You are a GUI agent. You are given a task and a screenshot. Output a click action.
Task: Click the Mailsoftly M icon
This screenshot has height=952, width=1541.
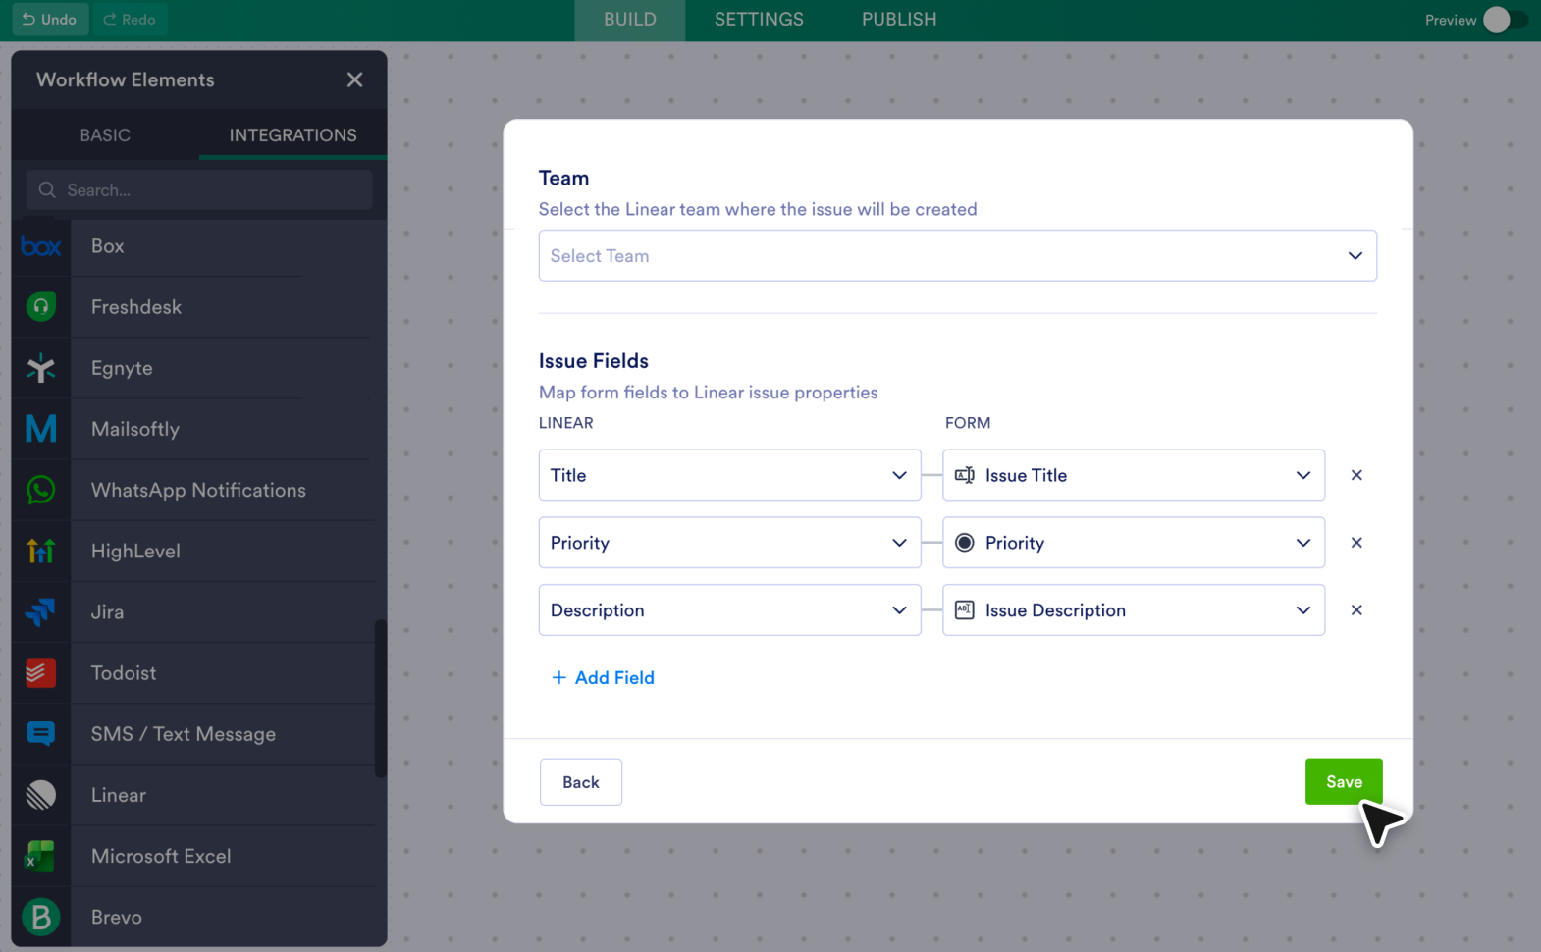41,429
